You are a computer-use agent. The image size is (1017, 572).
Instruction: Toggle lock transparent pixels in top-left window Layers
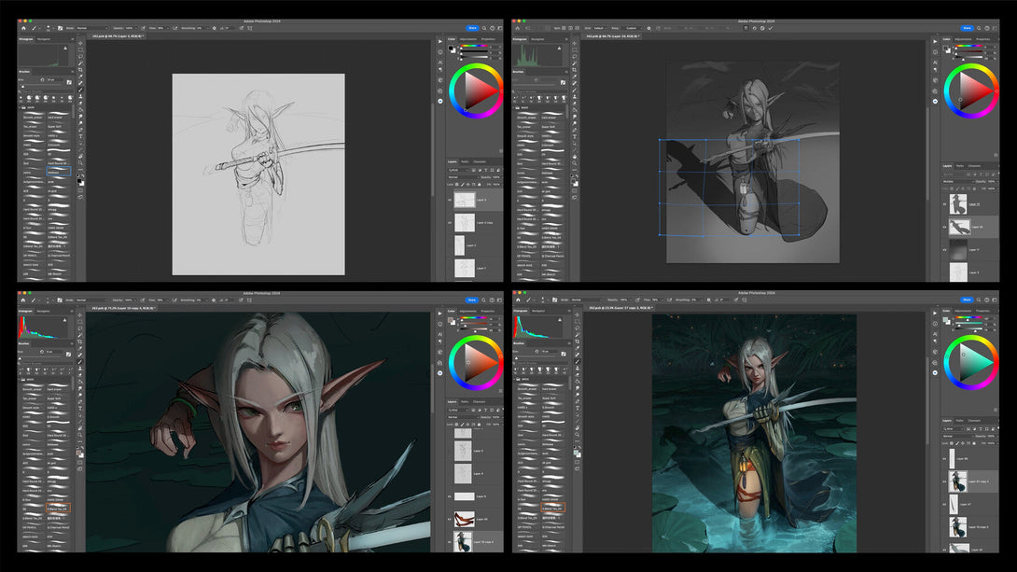click(456, 184)
